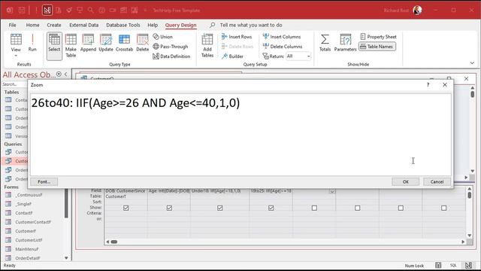Screen dimensions: 481x271
Task: Check Show box in sixth grid column
Action: point(358,208)
